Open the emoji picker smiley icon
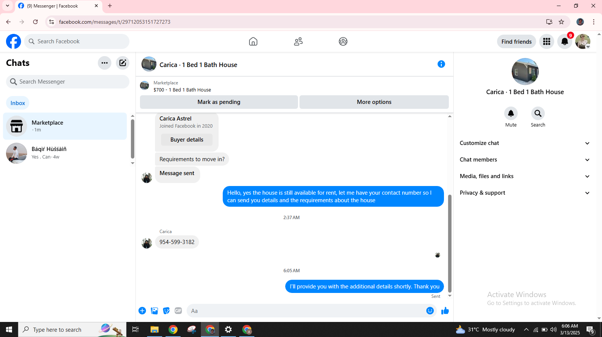This screenshot has width=602, height=337. pos(430,311)
